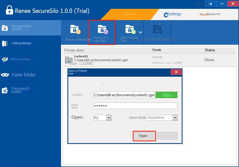Select the Locker01 private disk row
This screenshot has width=239, height=167.
click(x=107, y=60)
